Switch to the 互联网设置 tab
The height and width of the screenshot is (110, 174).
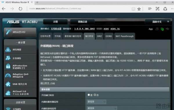pyautogui.click(x=46, y=36)
